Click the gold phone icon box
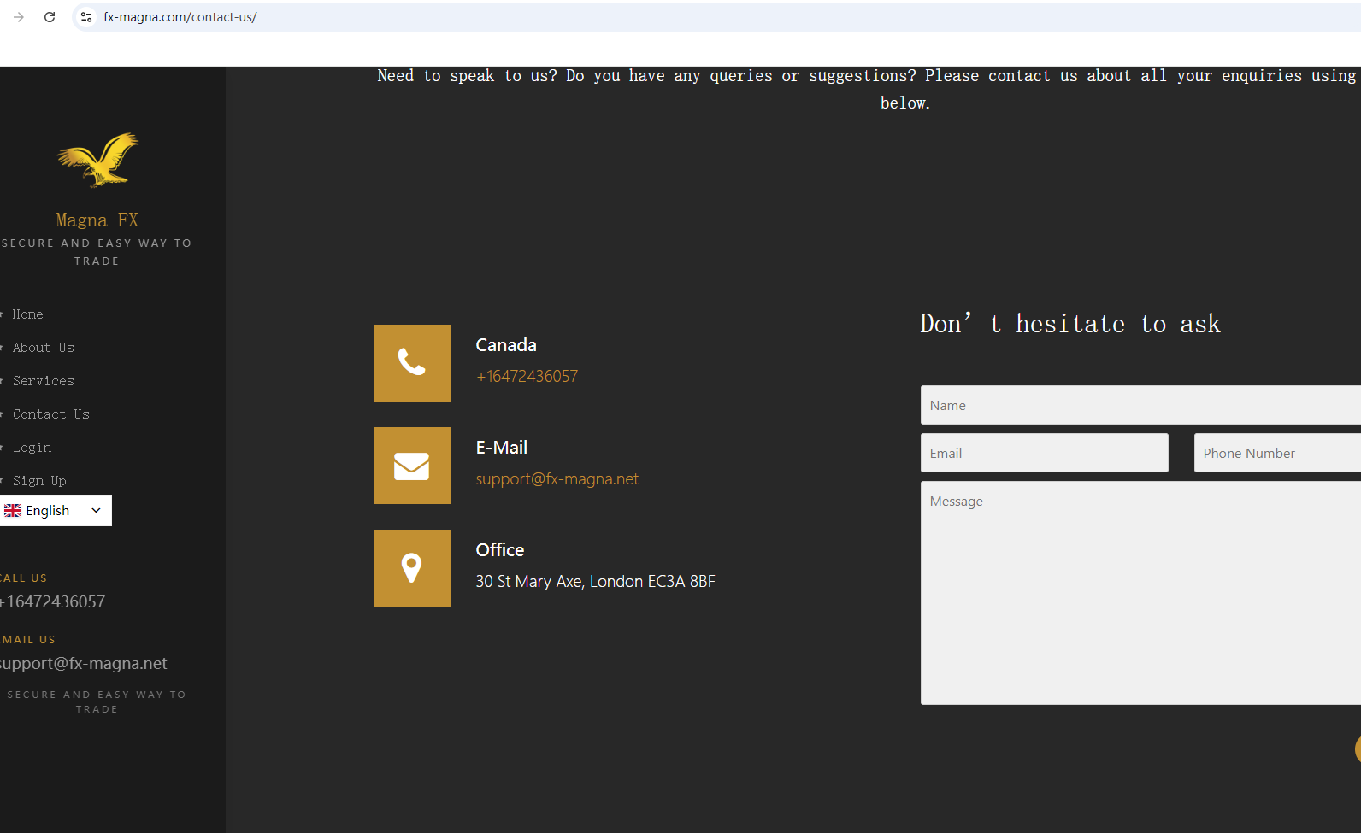 pos(412,363)
